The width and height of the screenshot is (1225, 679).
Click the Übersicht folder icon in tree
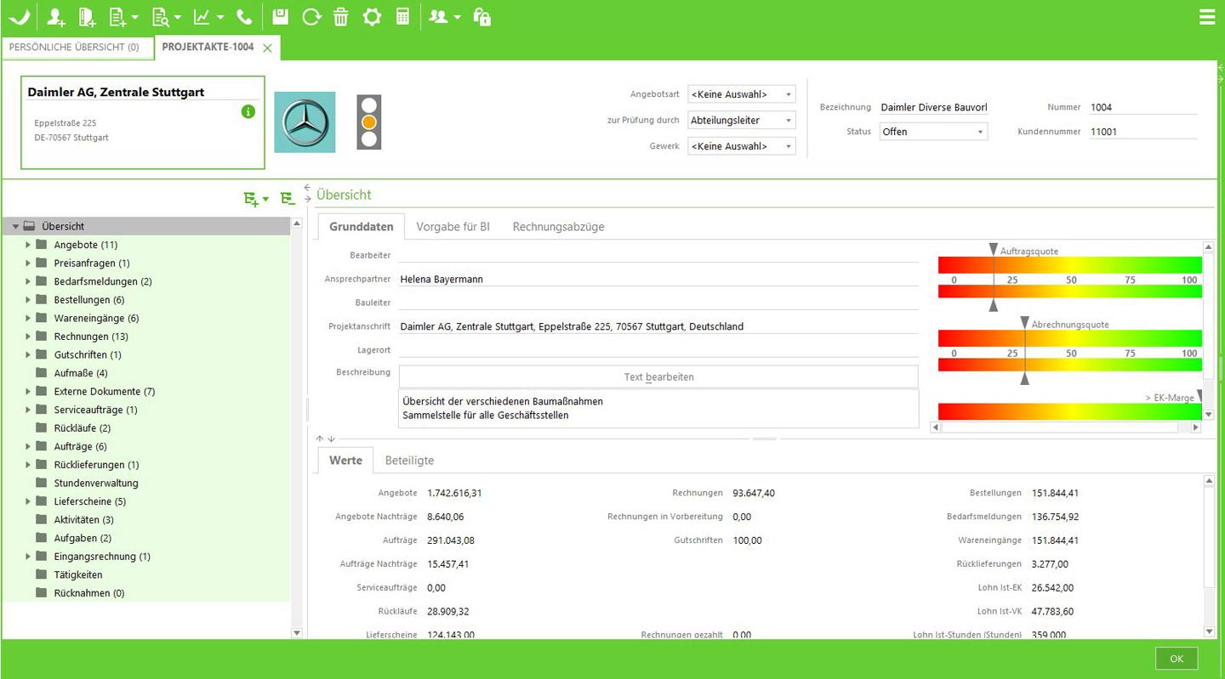tap(29, 226)
